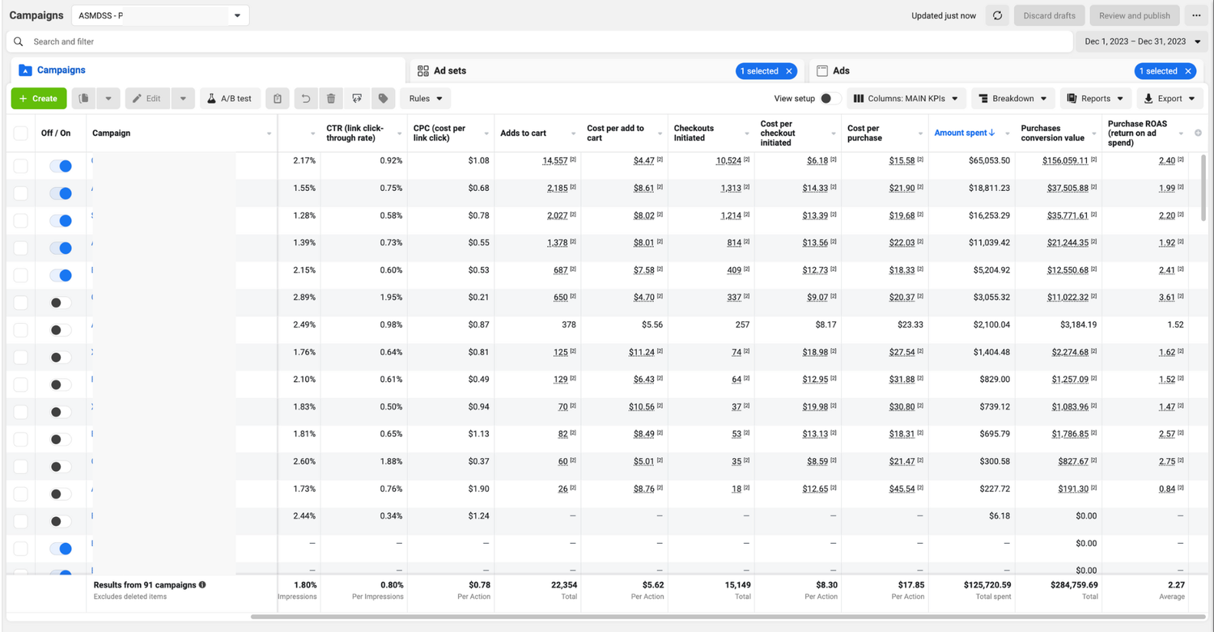Click the 'Updated just now' text
Viewport: 1214px width, 632px height.
944,15
